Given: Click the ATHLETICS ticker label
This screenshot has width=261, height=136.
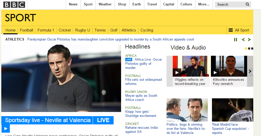Looking at the screenshot, I should pos(15,39).
